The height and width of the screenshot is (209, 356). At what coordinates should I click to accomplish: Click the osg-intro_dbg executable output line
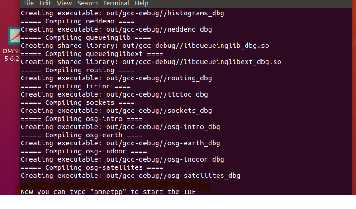120,127
